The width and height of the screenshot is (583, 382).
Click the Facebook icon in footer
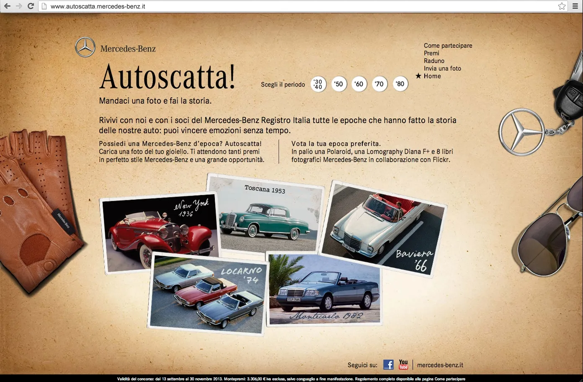[388, 365]
